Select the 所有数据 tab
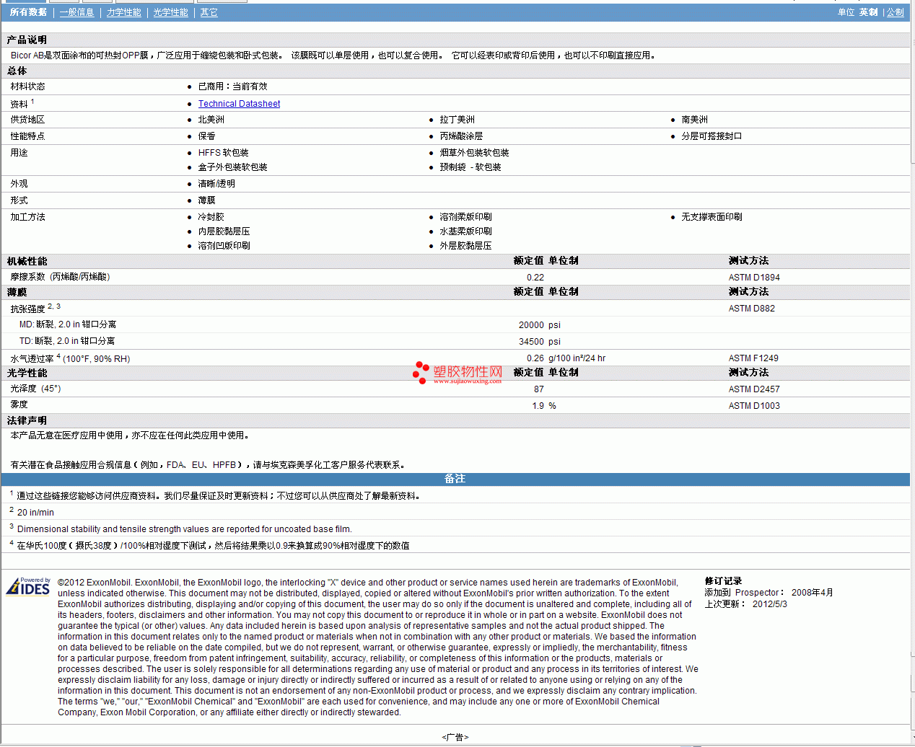Viewport: 915px width, 747px height. pos(28,12)
